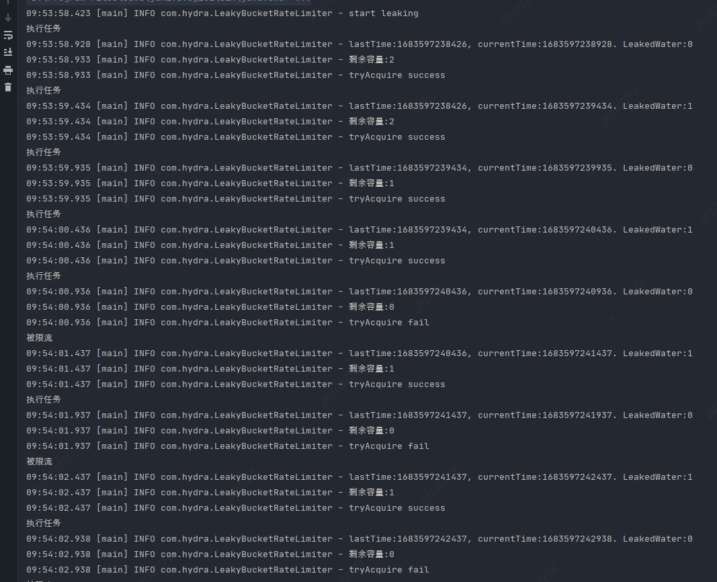Click the 'tryAcquire fail' line at 09:54:02.938

pyautogui.click(x=228, y=570)
